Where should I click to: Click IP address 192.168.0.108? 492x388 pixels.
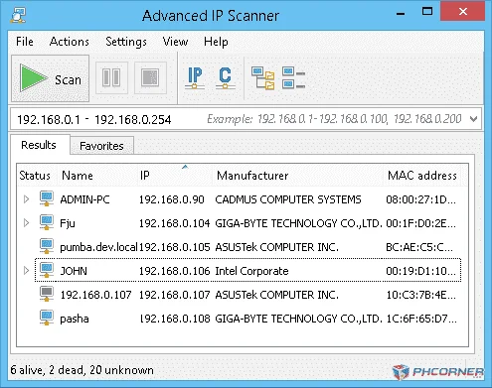175,319
